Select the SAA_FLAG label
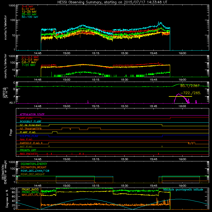Viewport: 212px width, 212px height. (26, 139)
